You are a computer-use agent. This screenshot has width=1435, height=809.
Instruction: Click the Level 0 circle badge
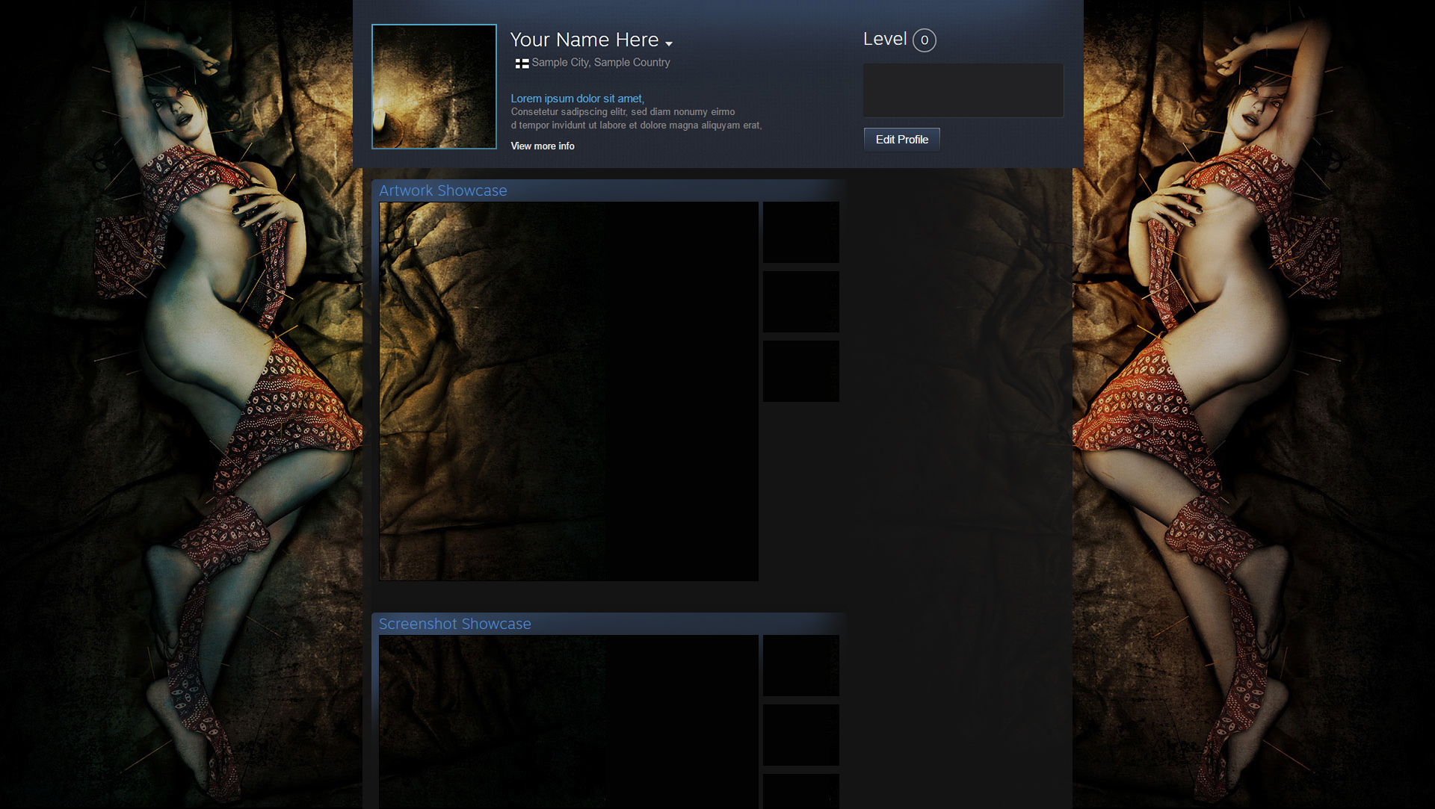(x=924, y=40)
